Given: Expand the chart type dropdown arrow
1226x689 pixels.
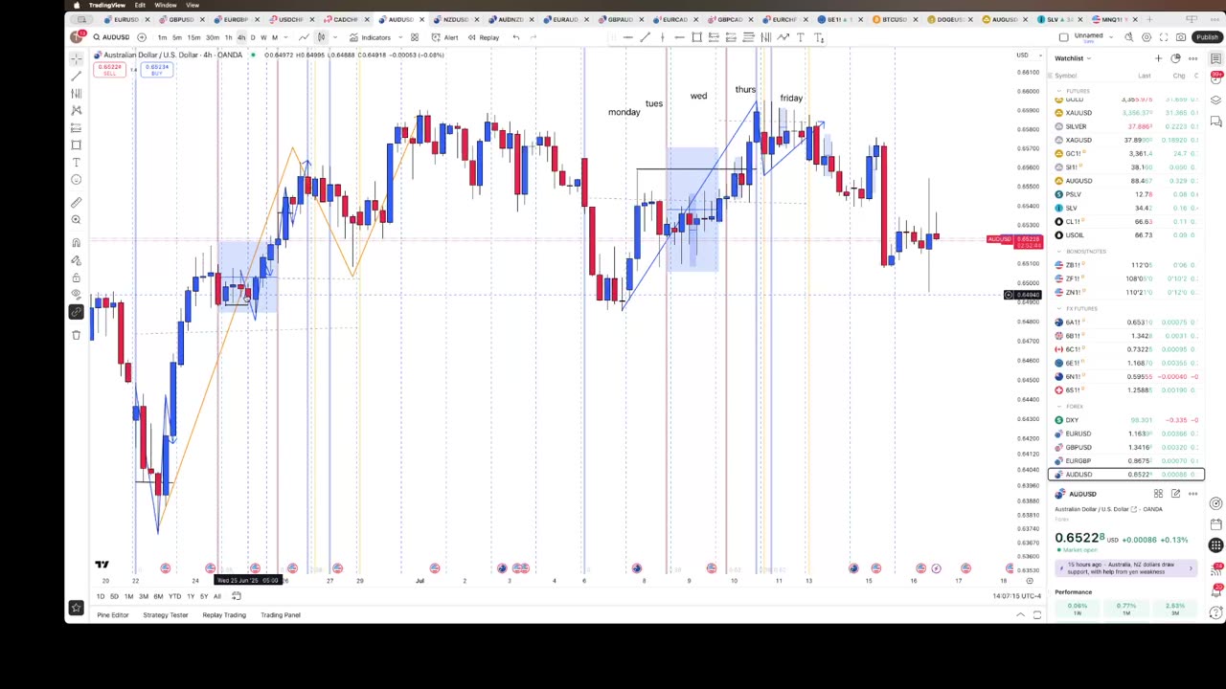Looking at the screenshot, I should pos(334,37).
